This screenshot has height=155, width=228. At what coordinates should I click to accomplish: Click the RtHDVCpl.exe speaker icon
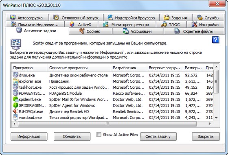click(15, 111)
